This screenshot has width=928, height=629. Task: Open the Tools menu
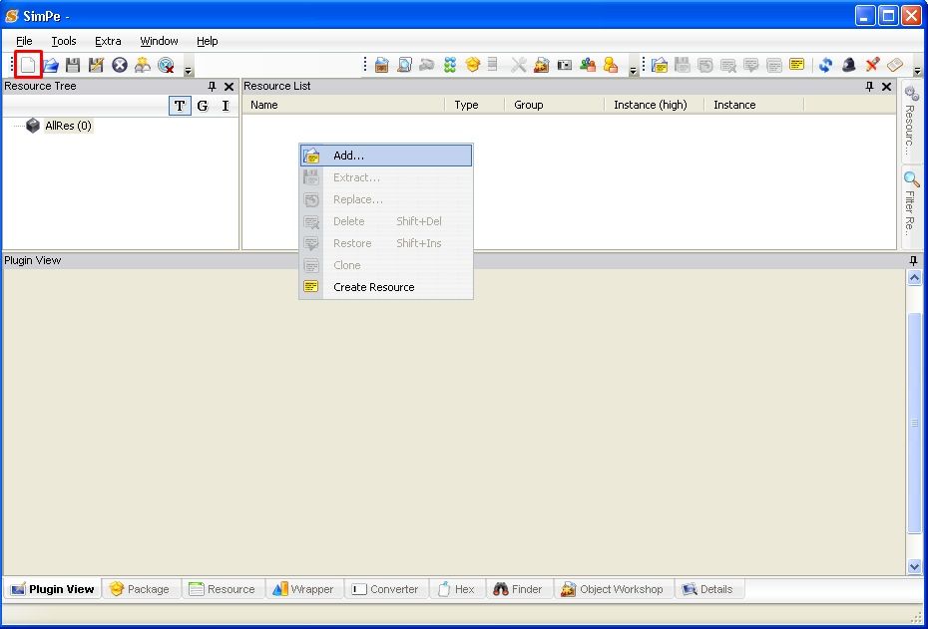pyautogui.click(x=63, y=41)
